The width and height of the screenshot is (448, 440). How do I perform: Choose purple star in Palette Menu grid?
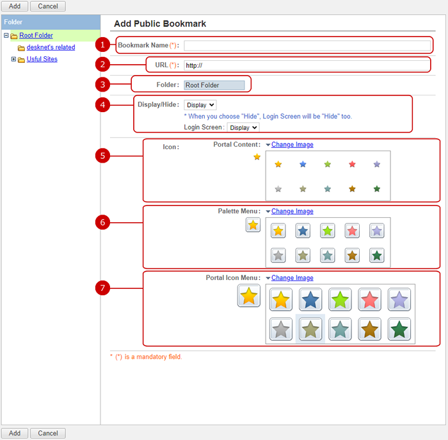coord(377,231)
